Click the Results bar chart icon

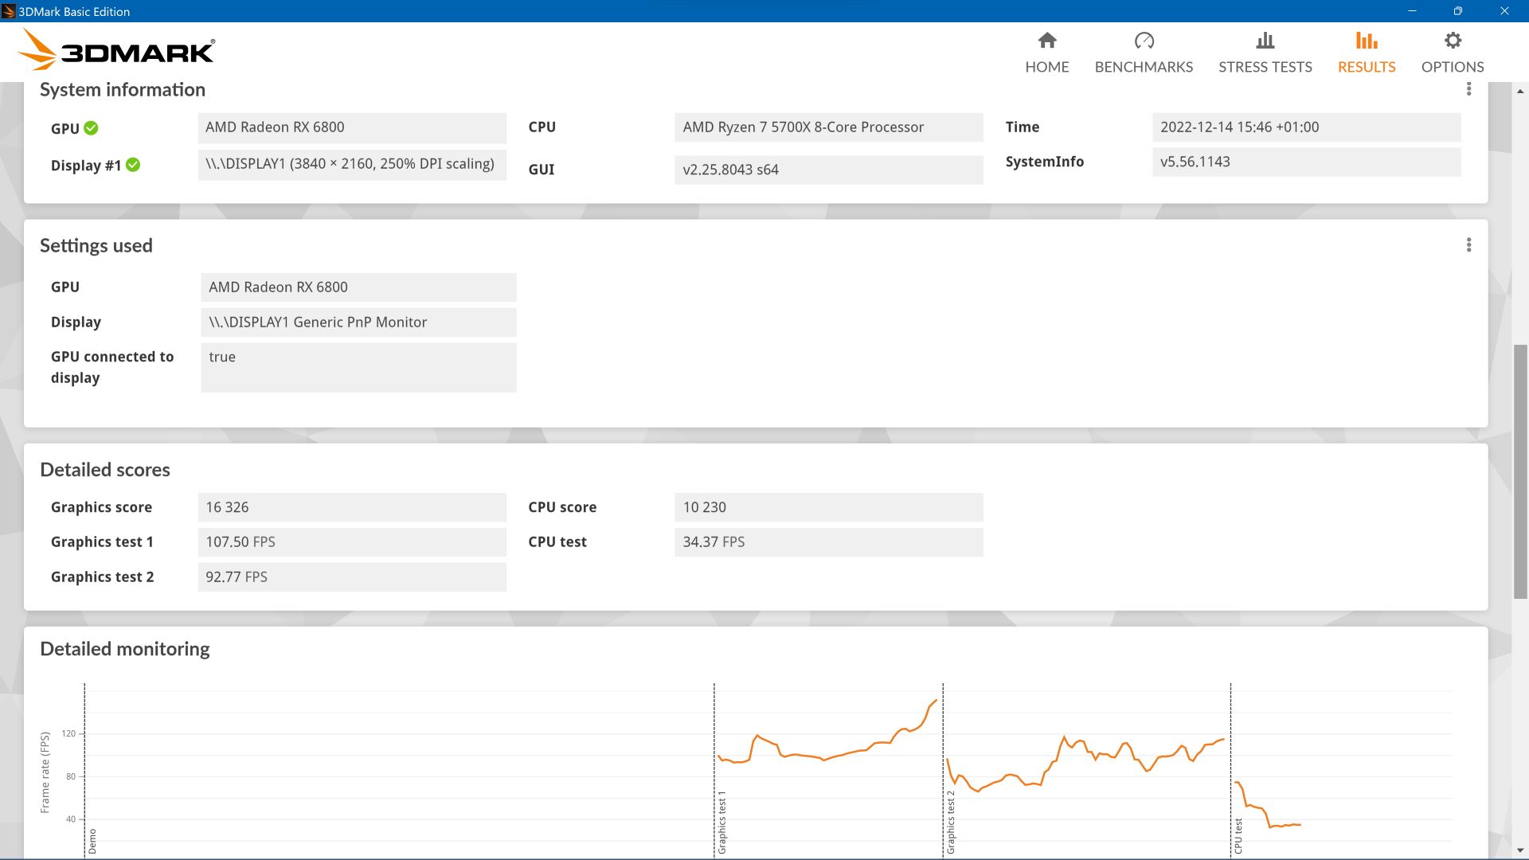click(x=1367, y=41)
